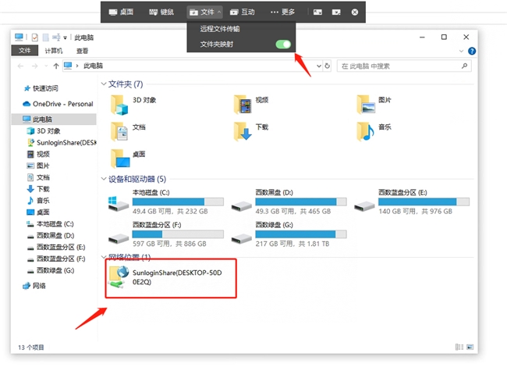Open the SunloginShare network location icon
Viewport: 507px width, 371px height.
coord(120,278)
